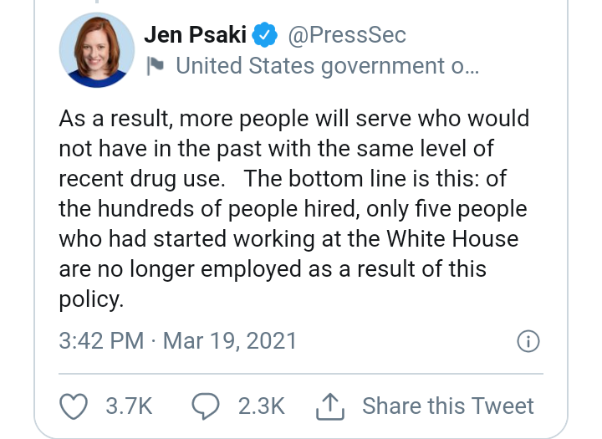Like the tweet with heart icon
The height and width of the screenshot is (439, 602).
(76, 406)
